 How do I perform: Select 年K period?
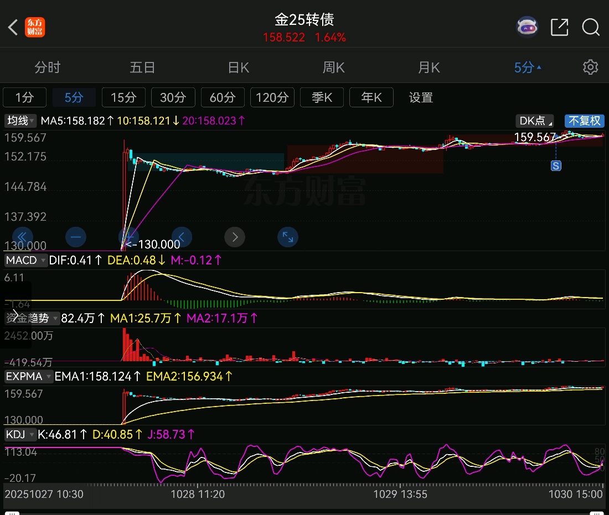coord(371,97)
